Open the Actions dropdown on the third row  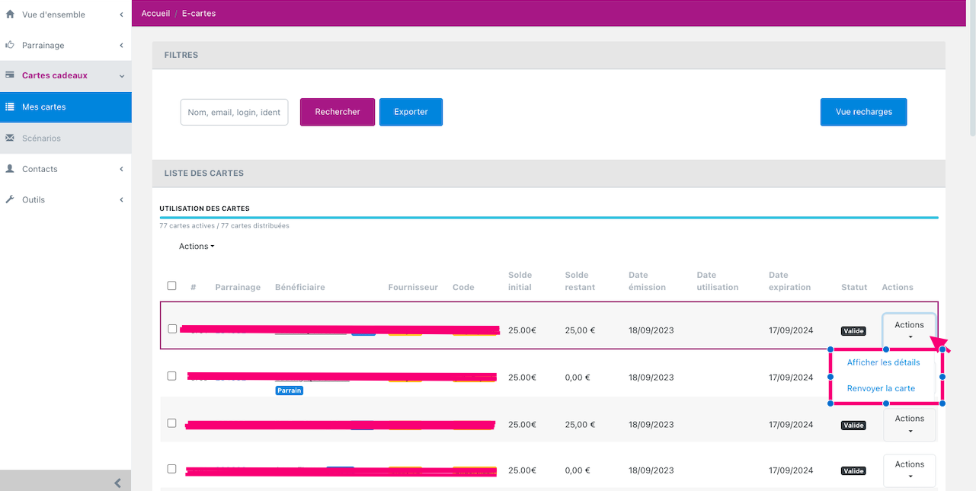[909, 424]
